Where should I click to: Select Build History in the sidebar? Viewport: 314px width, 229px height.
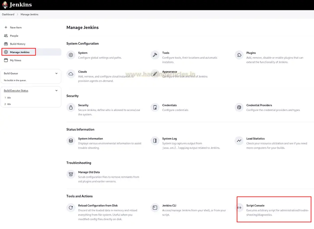coord(18,44)
